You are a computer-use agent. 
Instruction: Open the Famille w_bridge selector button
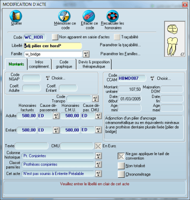click(86, 54)
